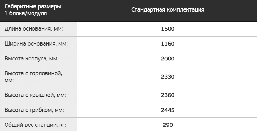The height and width of the screenshot is (131, 257).
Task: Select the 'Высота с горловиной, мм:' label
Action: (33, 77)
